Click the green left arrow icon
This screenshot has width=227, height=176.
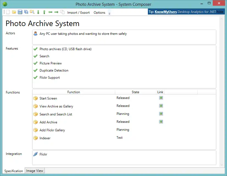[x=50, y=12]
